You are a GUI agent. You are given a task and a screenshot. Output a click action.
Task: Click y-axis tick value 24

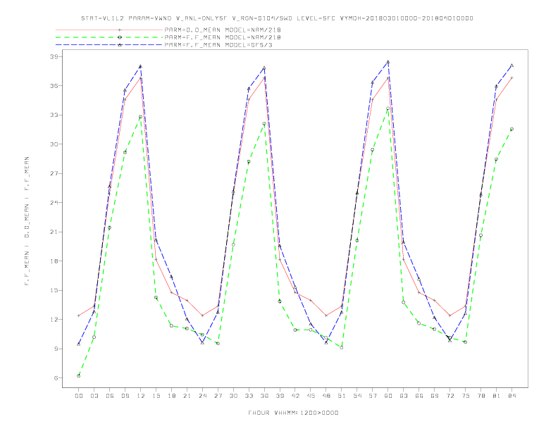click(x=54, y=203)
